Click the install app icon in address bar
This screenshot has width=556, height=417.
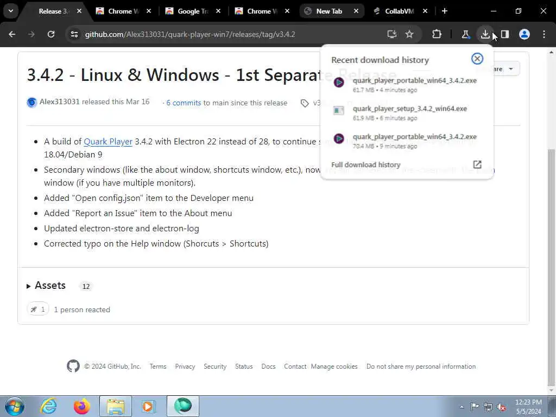(392, 34)
